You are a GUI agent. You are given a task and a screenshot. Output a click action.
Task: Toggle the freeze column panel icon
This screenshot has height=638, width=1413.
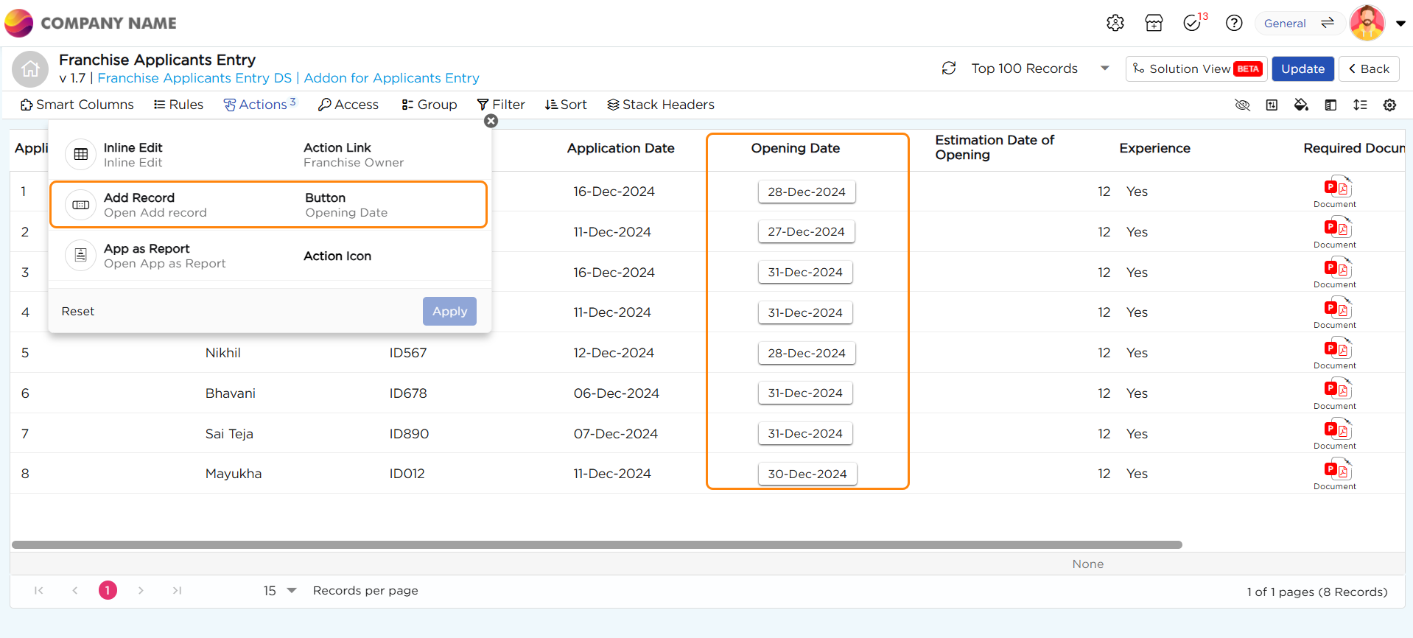(x=1330, y=105)
